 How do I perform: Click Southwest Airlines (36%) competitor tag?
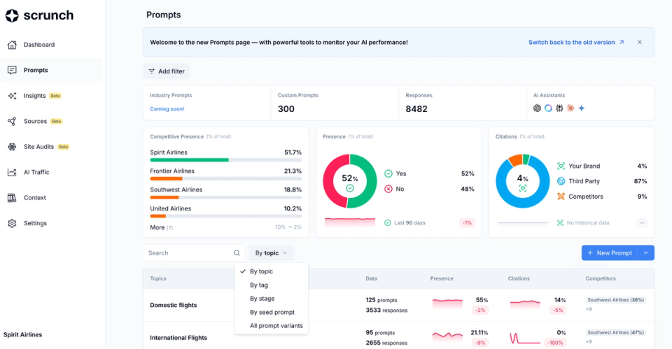coord(615,300)
